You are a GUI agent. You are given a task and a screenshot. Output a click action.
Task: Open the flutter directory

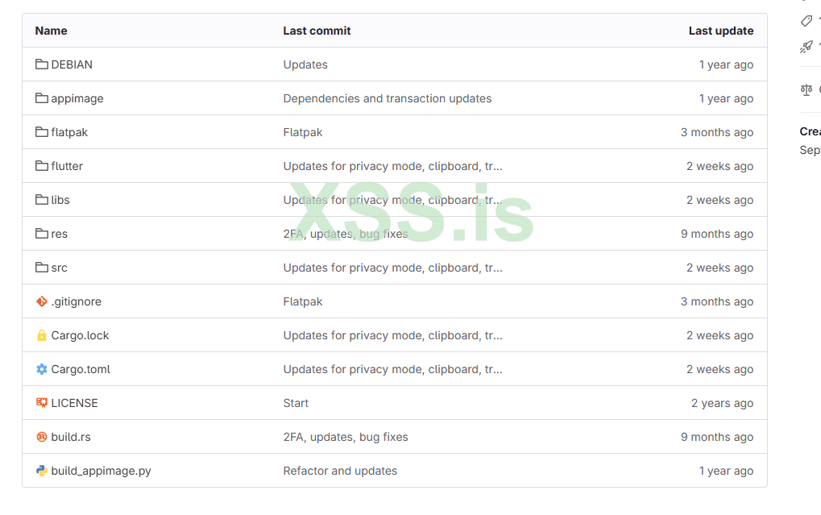tap(67, 166)
